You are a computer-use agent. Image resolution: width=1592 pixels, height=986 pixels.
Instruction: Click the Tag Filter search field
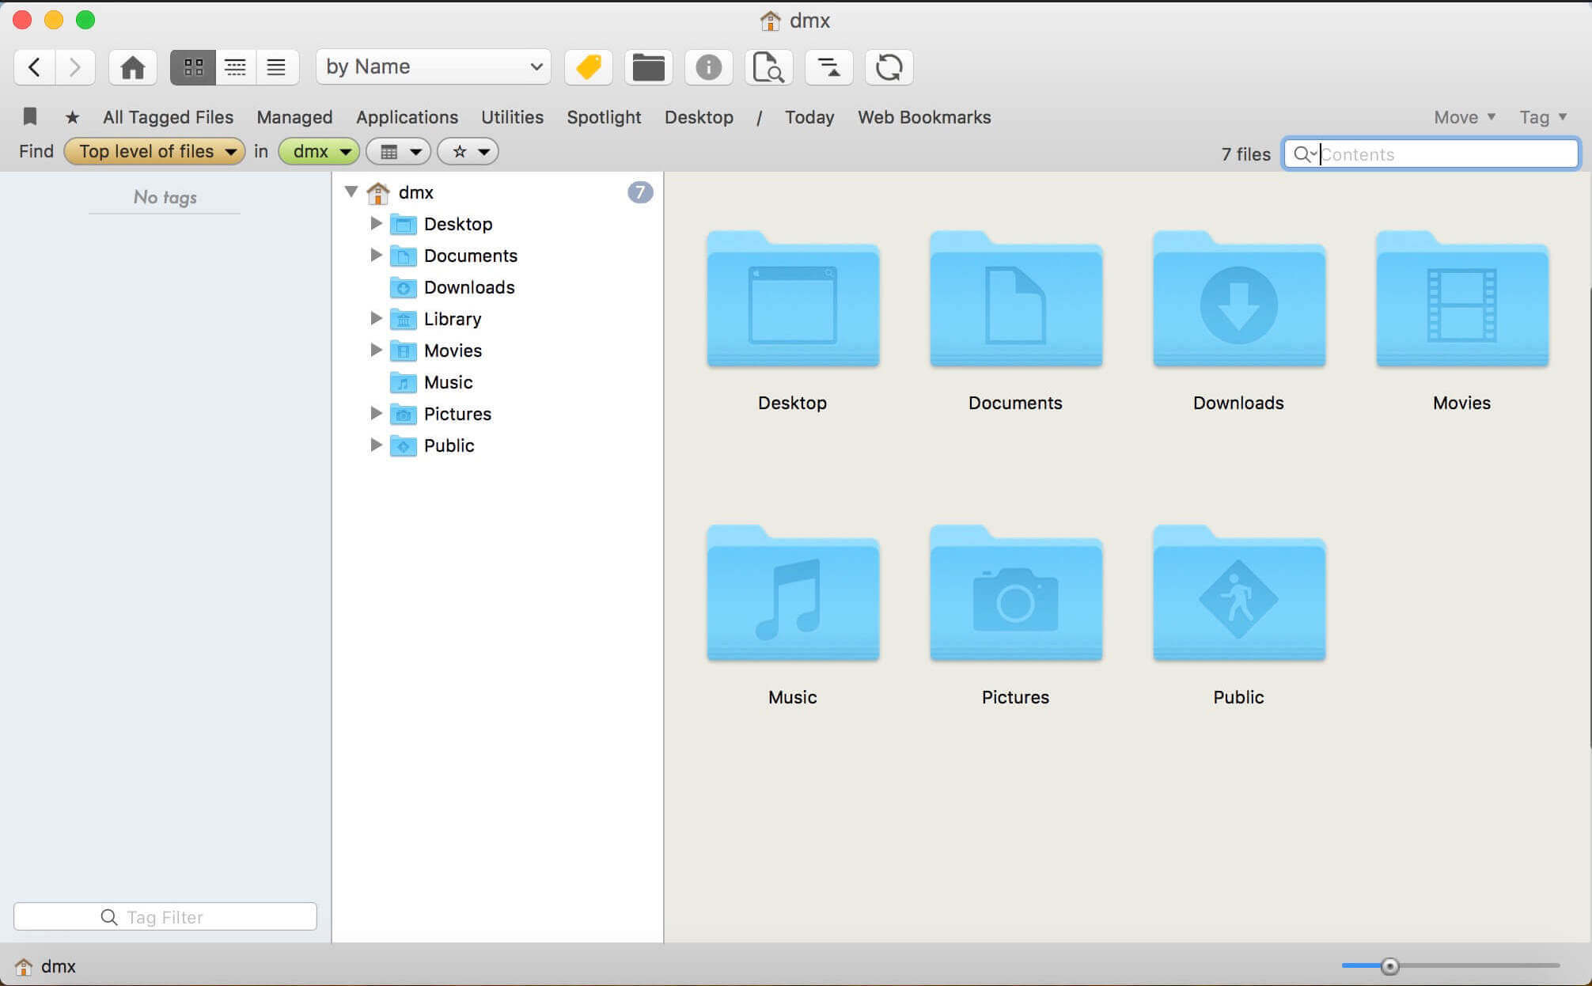tap(165, 916)
